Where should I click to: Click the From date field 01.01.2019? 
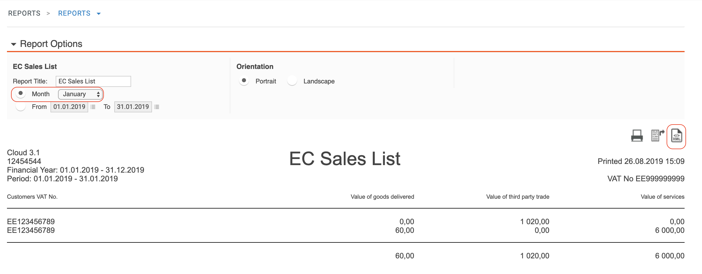pos(69,107)
